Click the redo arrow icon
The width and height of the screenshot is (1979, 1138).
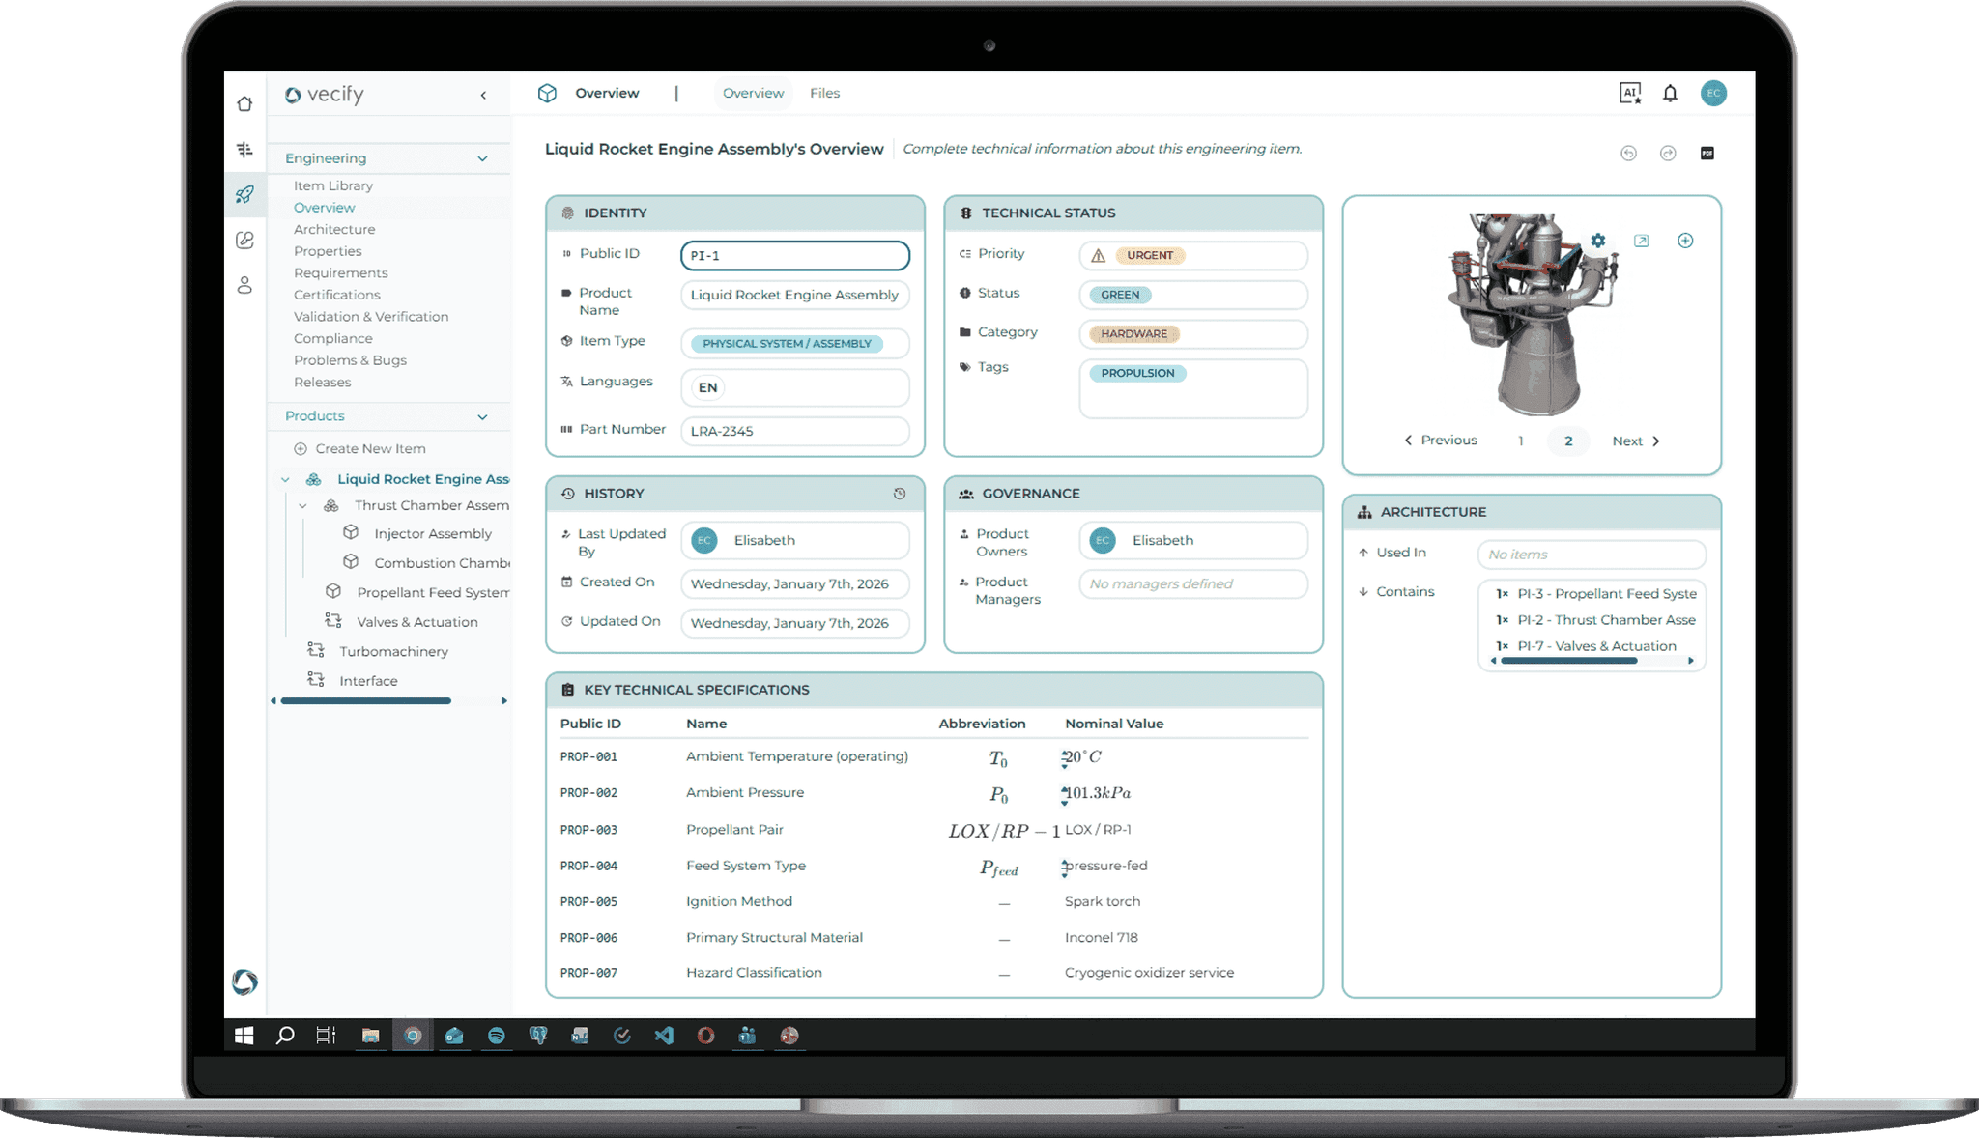(x=1668, y=153)
